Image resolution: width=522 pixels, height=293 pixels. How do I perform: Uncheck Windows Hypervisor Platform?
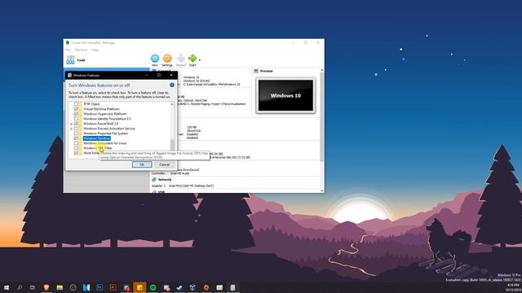[x=76, y=114]
